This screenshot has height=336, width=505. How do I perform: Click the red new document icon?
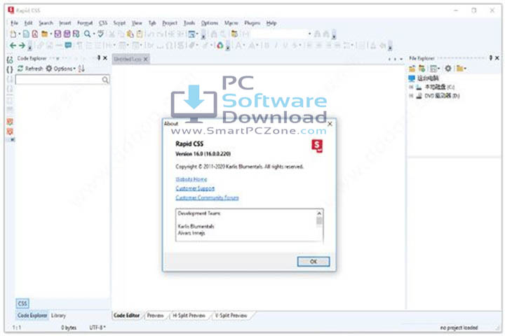35,34
